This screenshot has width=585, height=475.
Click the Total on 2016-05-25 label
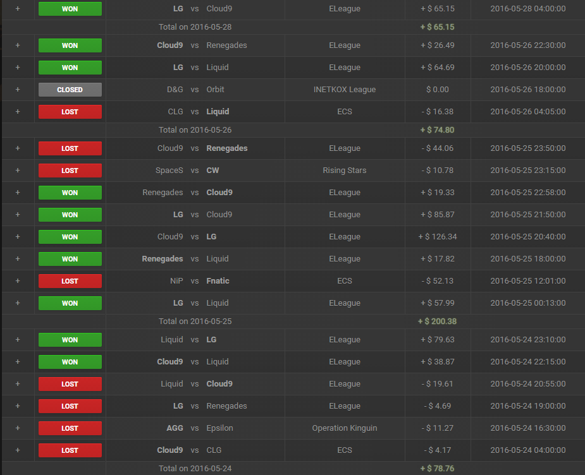(x=195, y=321)
